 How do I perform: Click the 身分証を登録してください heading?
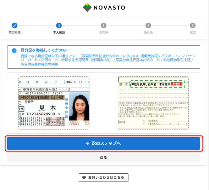click(x=44, y=50)
